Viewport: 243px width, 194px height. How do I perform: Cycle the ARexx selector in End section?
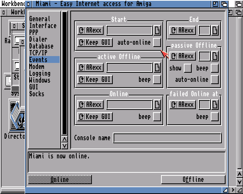click(183, 30)
